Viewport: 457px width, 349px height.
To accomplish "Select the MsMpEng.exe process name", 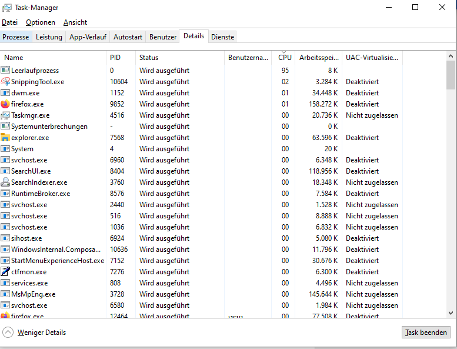I will click(x=33, y=294).
